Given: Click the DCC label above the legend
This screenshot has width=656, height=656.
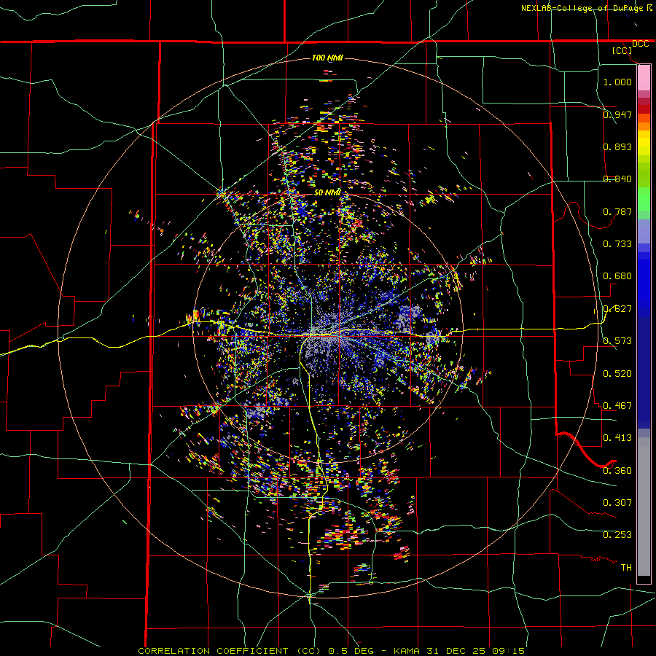Looking at the screenshot, I should tap(640, 44).
